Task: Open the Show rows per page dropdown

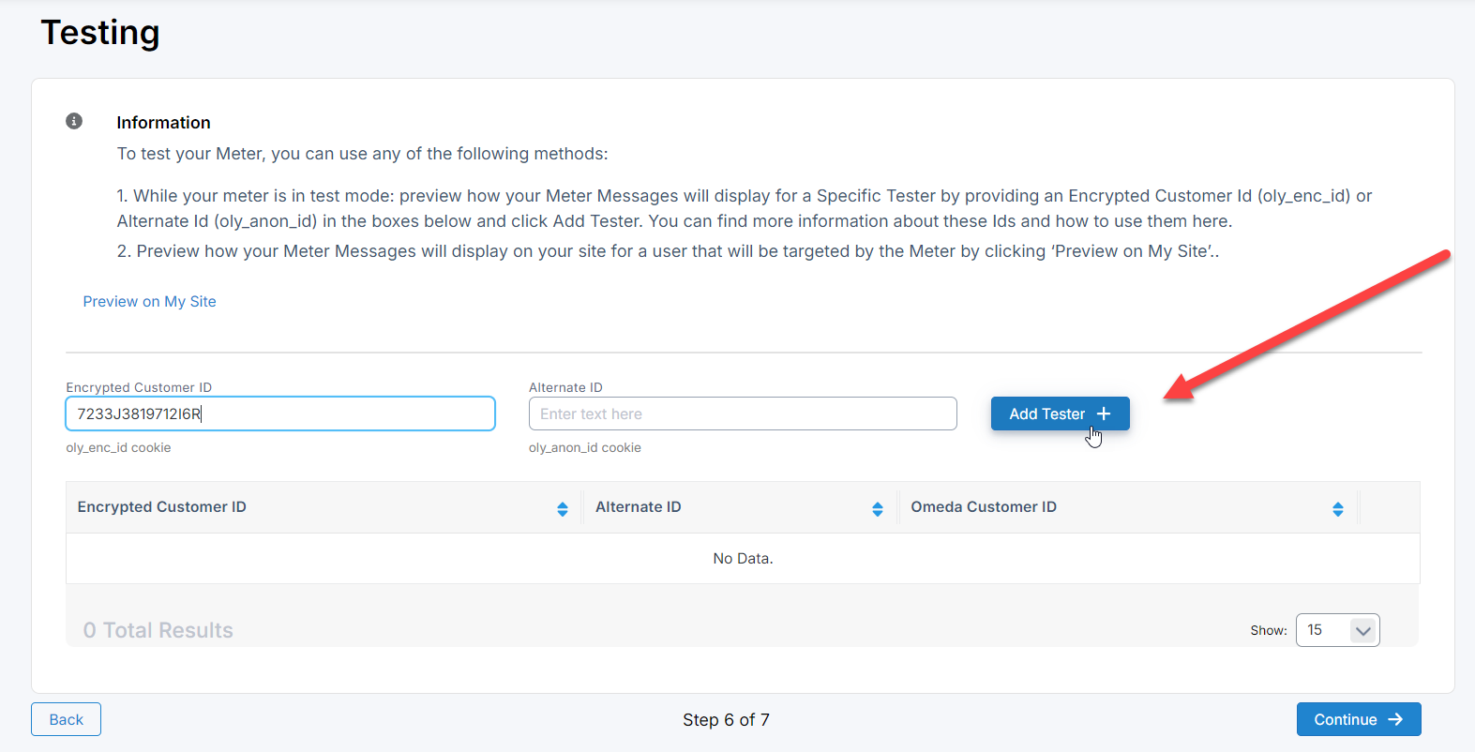Action: (1336, 630)
